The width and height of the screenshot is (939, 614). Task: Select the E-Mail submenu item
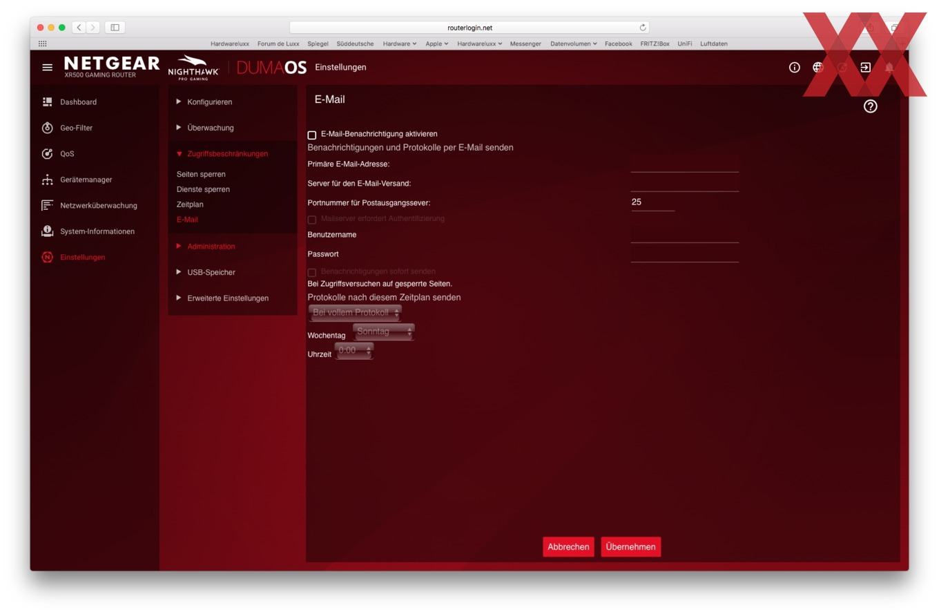click(187, 220)
